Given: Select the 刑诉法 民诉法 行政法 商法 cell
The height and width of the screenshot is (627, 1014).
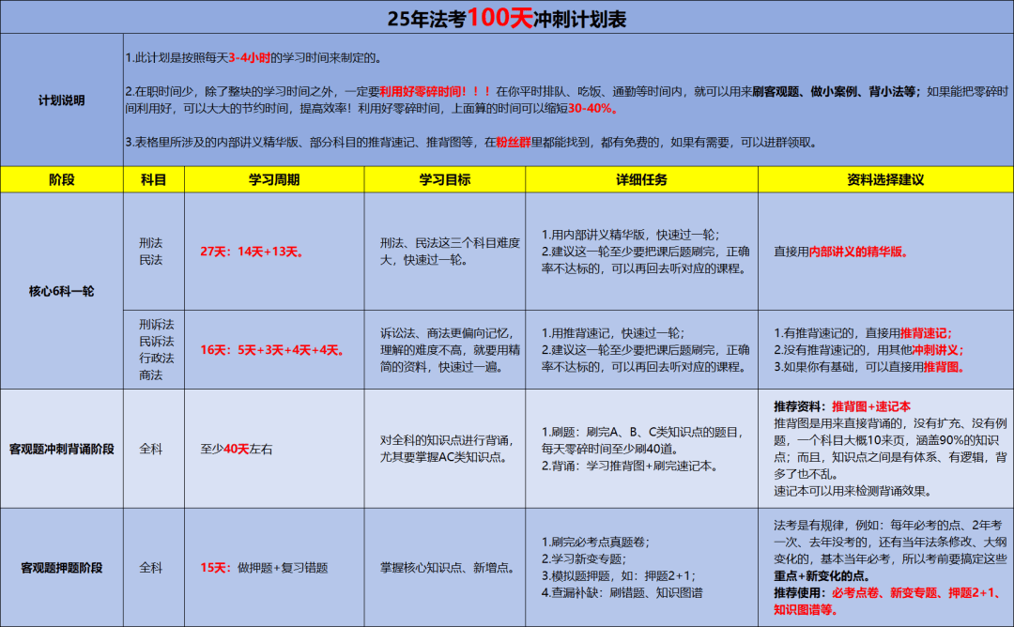Looking at the screenshot, I should pyautogui.click(x=154, y=350).
